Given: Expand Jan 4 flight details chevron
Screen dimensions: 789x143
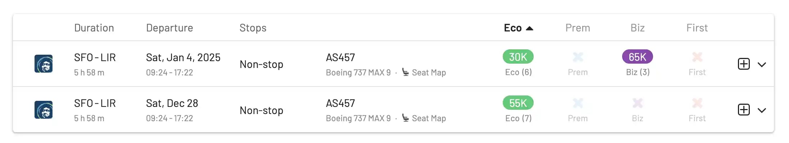Looking at the screenshot, I should click(x=762, y=64).
